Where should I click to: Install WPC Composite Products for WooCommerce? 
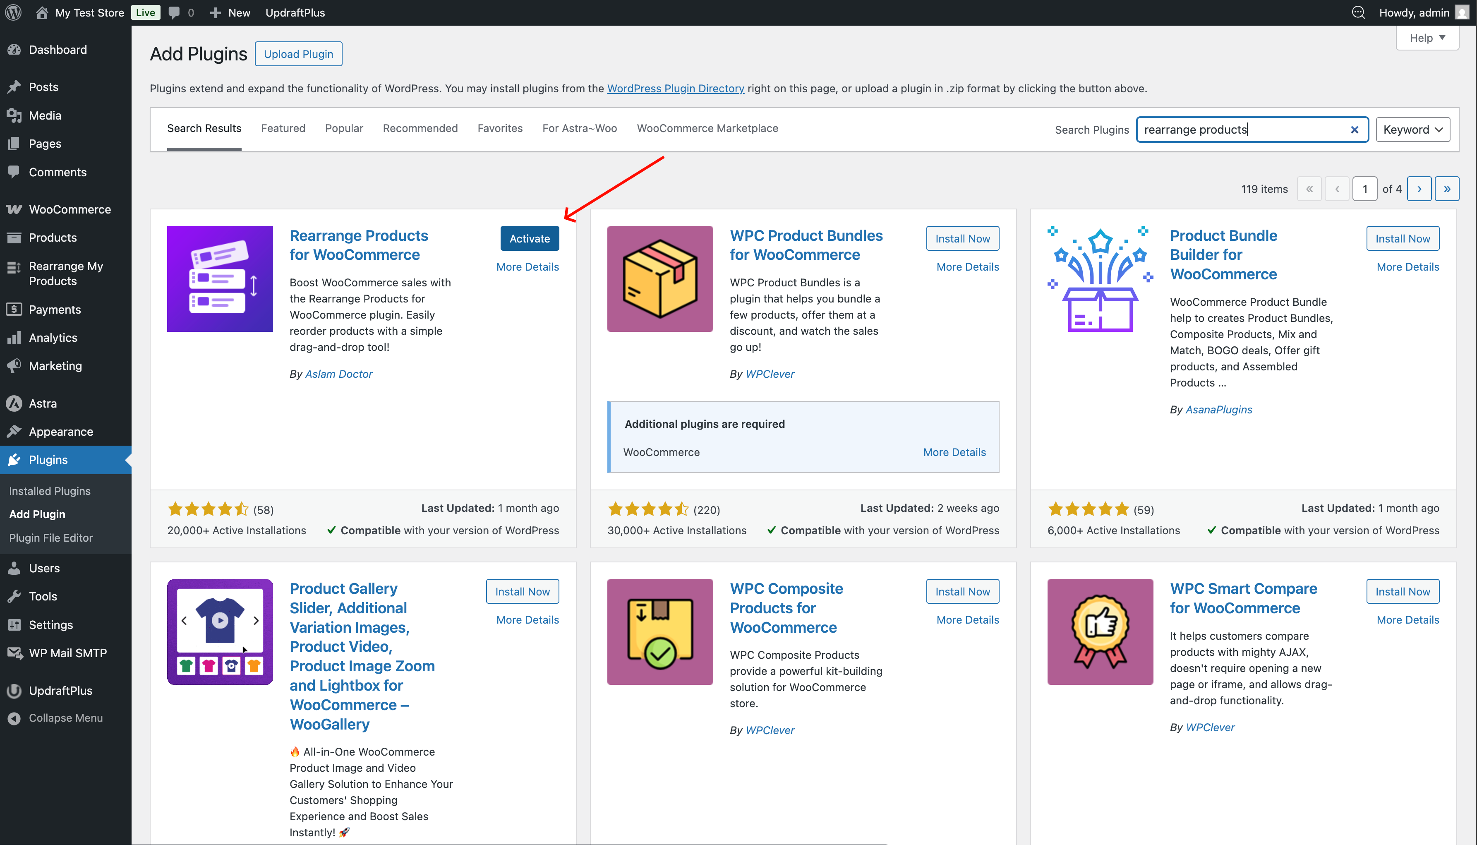(962, 591)
